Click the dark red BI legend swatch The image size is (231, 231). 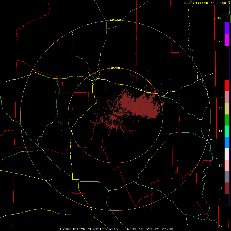(227, 188)
